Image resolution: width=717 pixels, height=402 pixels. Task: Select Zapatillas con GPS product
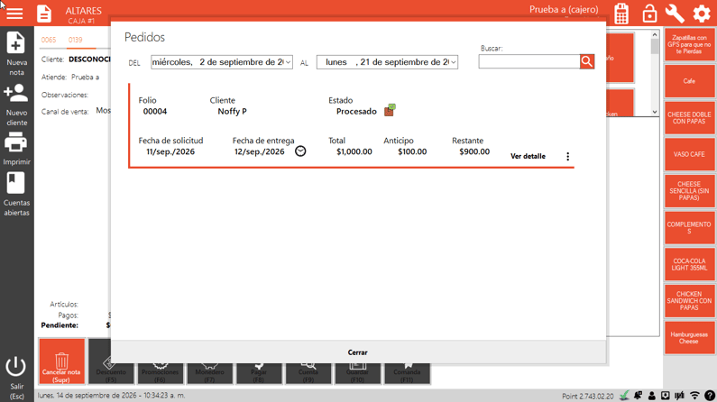689,44
